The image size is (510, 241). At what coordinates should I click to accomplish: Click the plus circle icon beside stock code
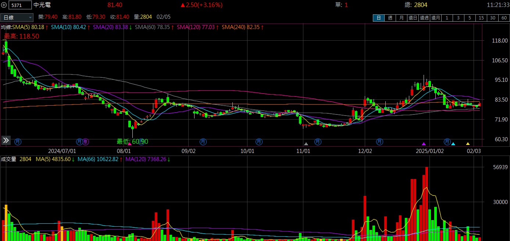[x=4, y=5]
